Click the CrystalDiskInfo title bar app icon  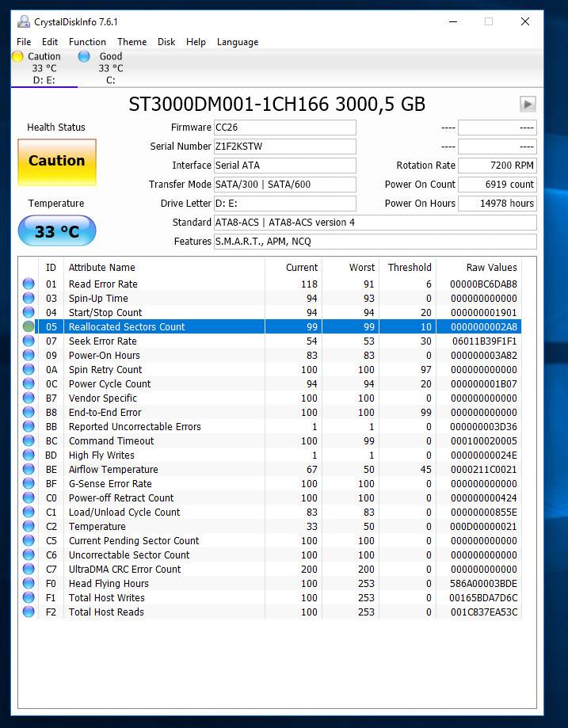pos(24,21)
